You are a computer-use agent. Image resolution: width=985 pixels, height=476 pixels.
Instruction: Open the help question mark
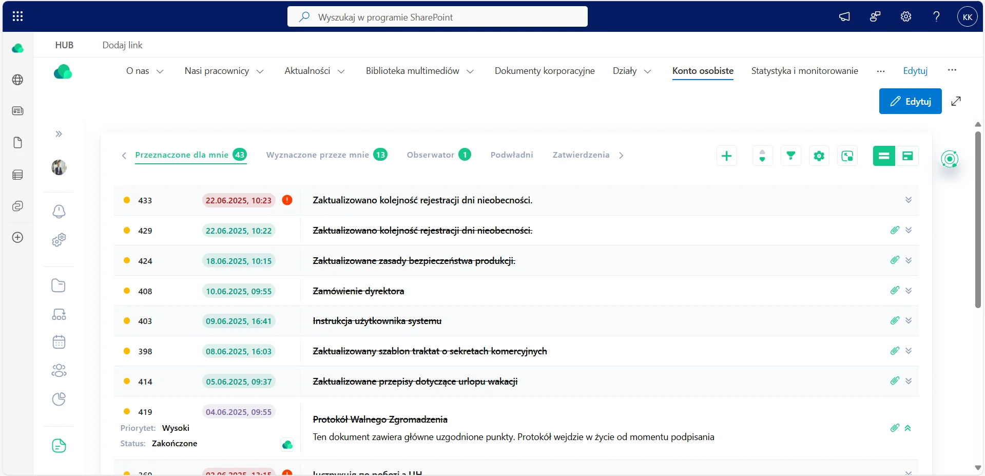coord(936,17)
